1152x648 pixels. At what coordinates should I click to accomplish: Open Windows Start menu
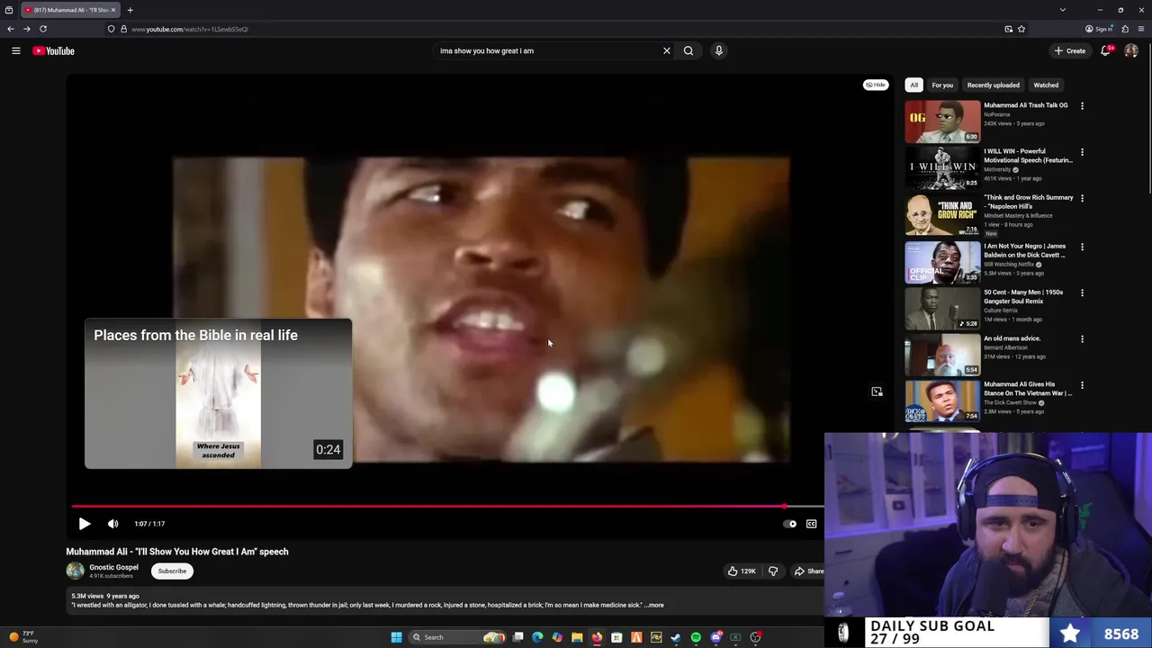pos(396,637)
